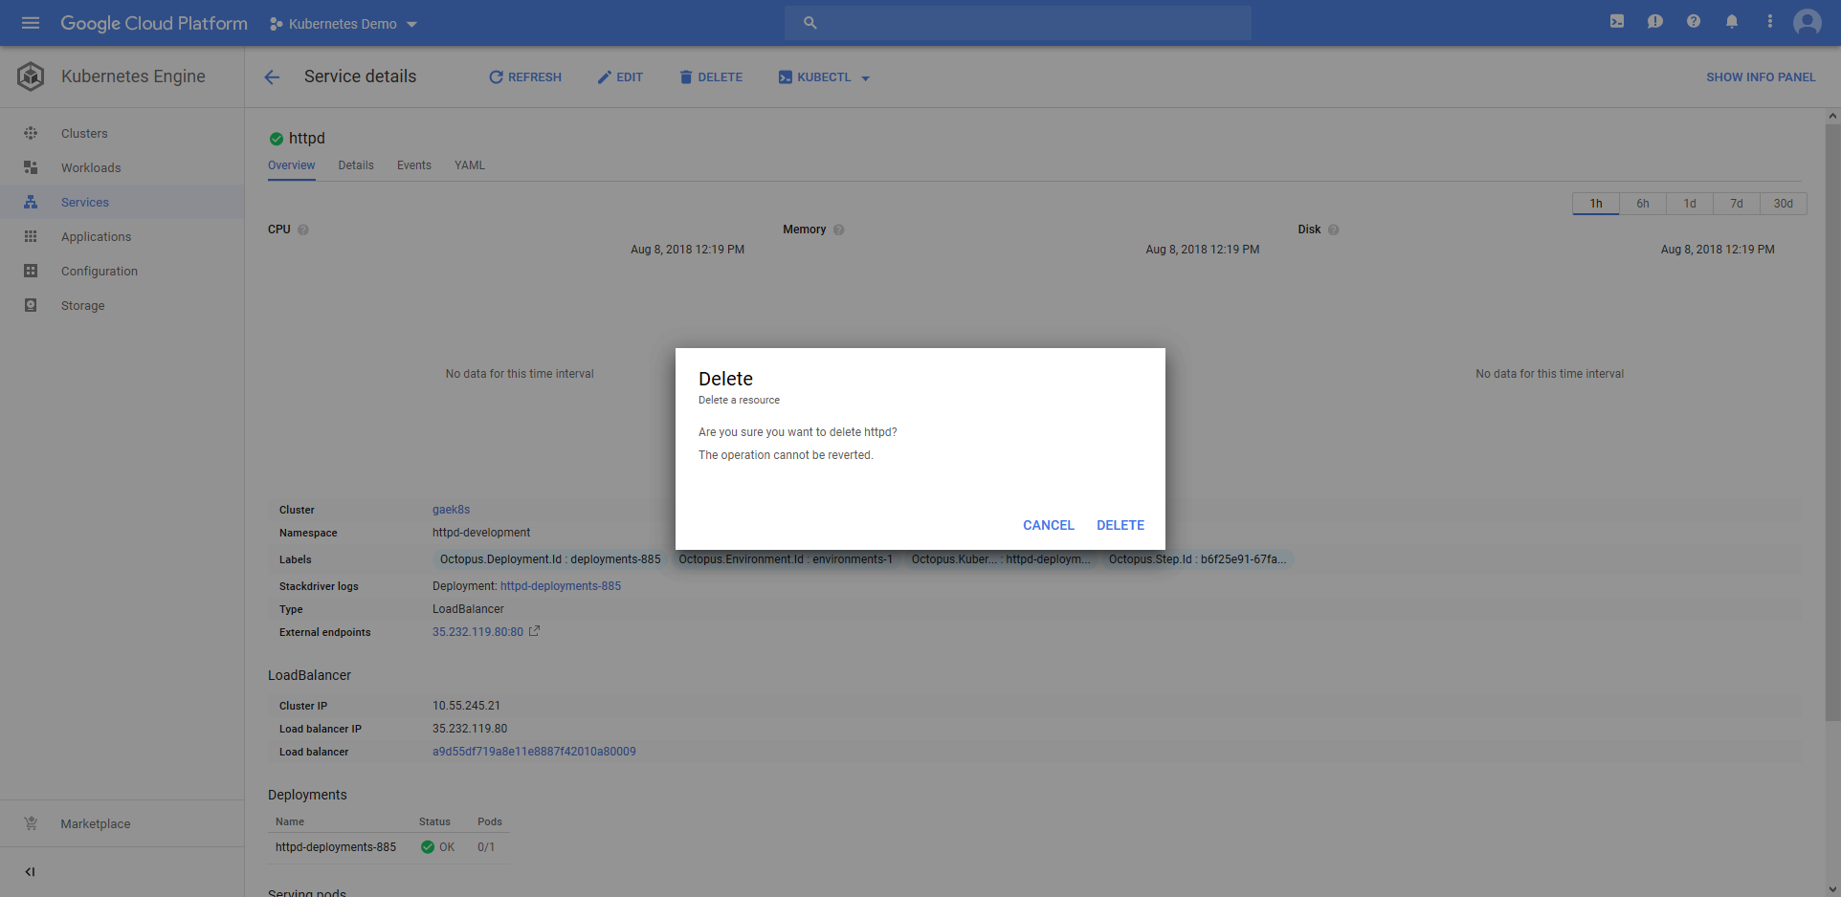Screen dimensions: 1841x897
Task: Open the notifications bell
Action: click(1731, 22)
